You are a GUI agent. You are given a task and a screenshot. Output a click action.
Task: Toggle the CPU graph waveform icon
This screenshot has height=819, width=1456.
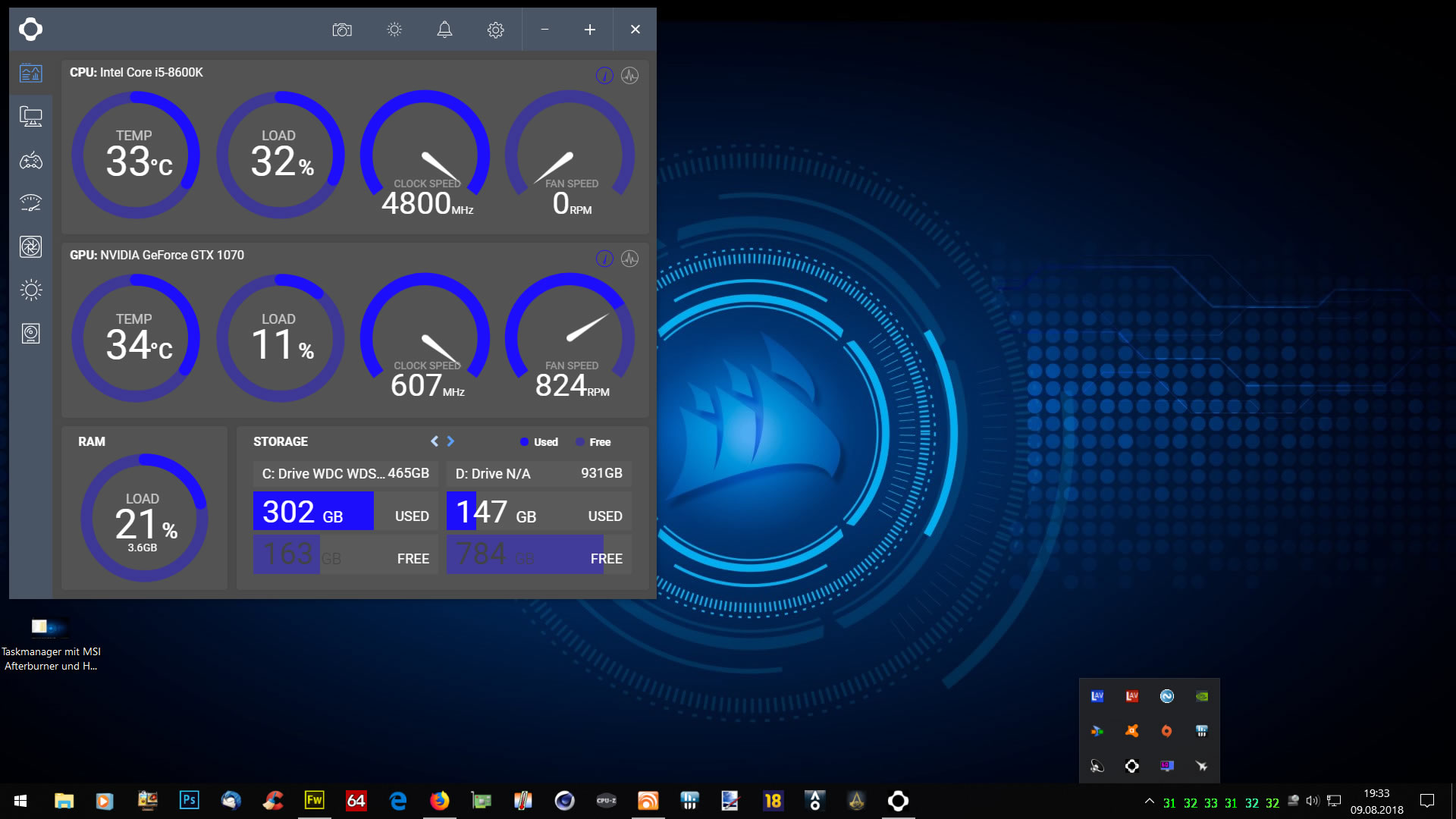[x=629, y=75]
